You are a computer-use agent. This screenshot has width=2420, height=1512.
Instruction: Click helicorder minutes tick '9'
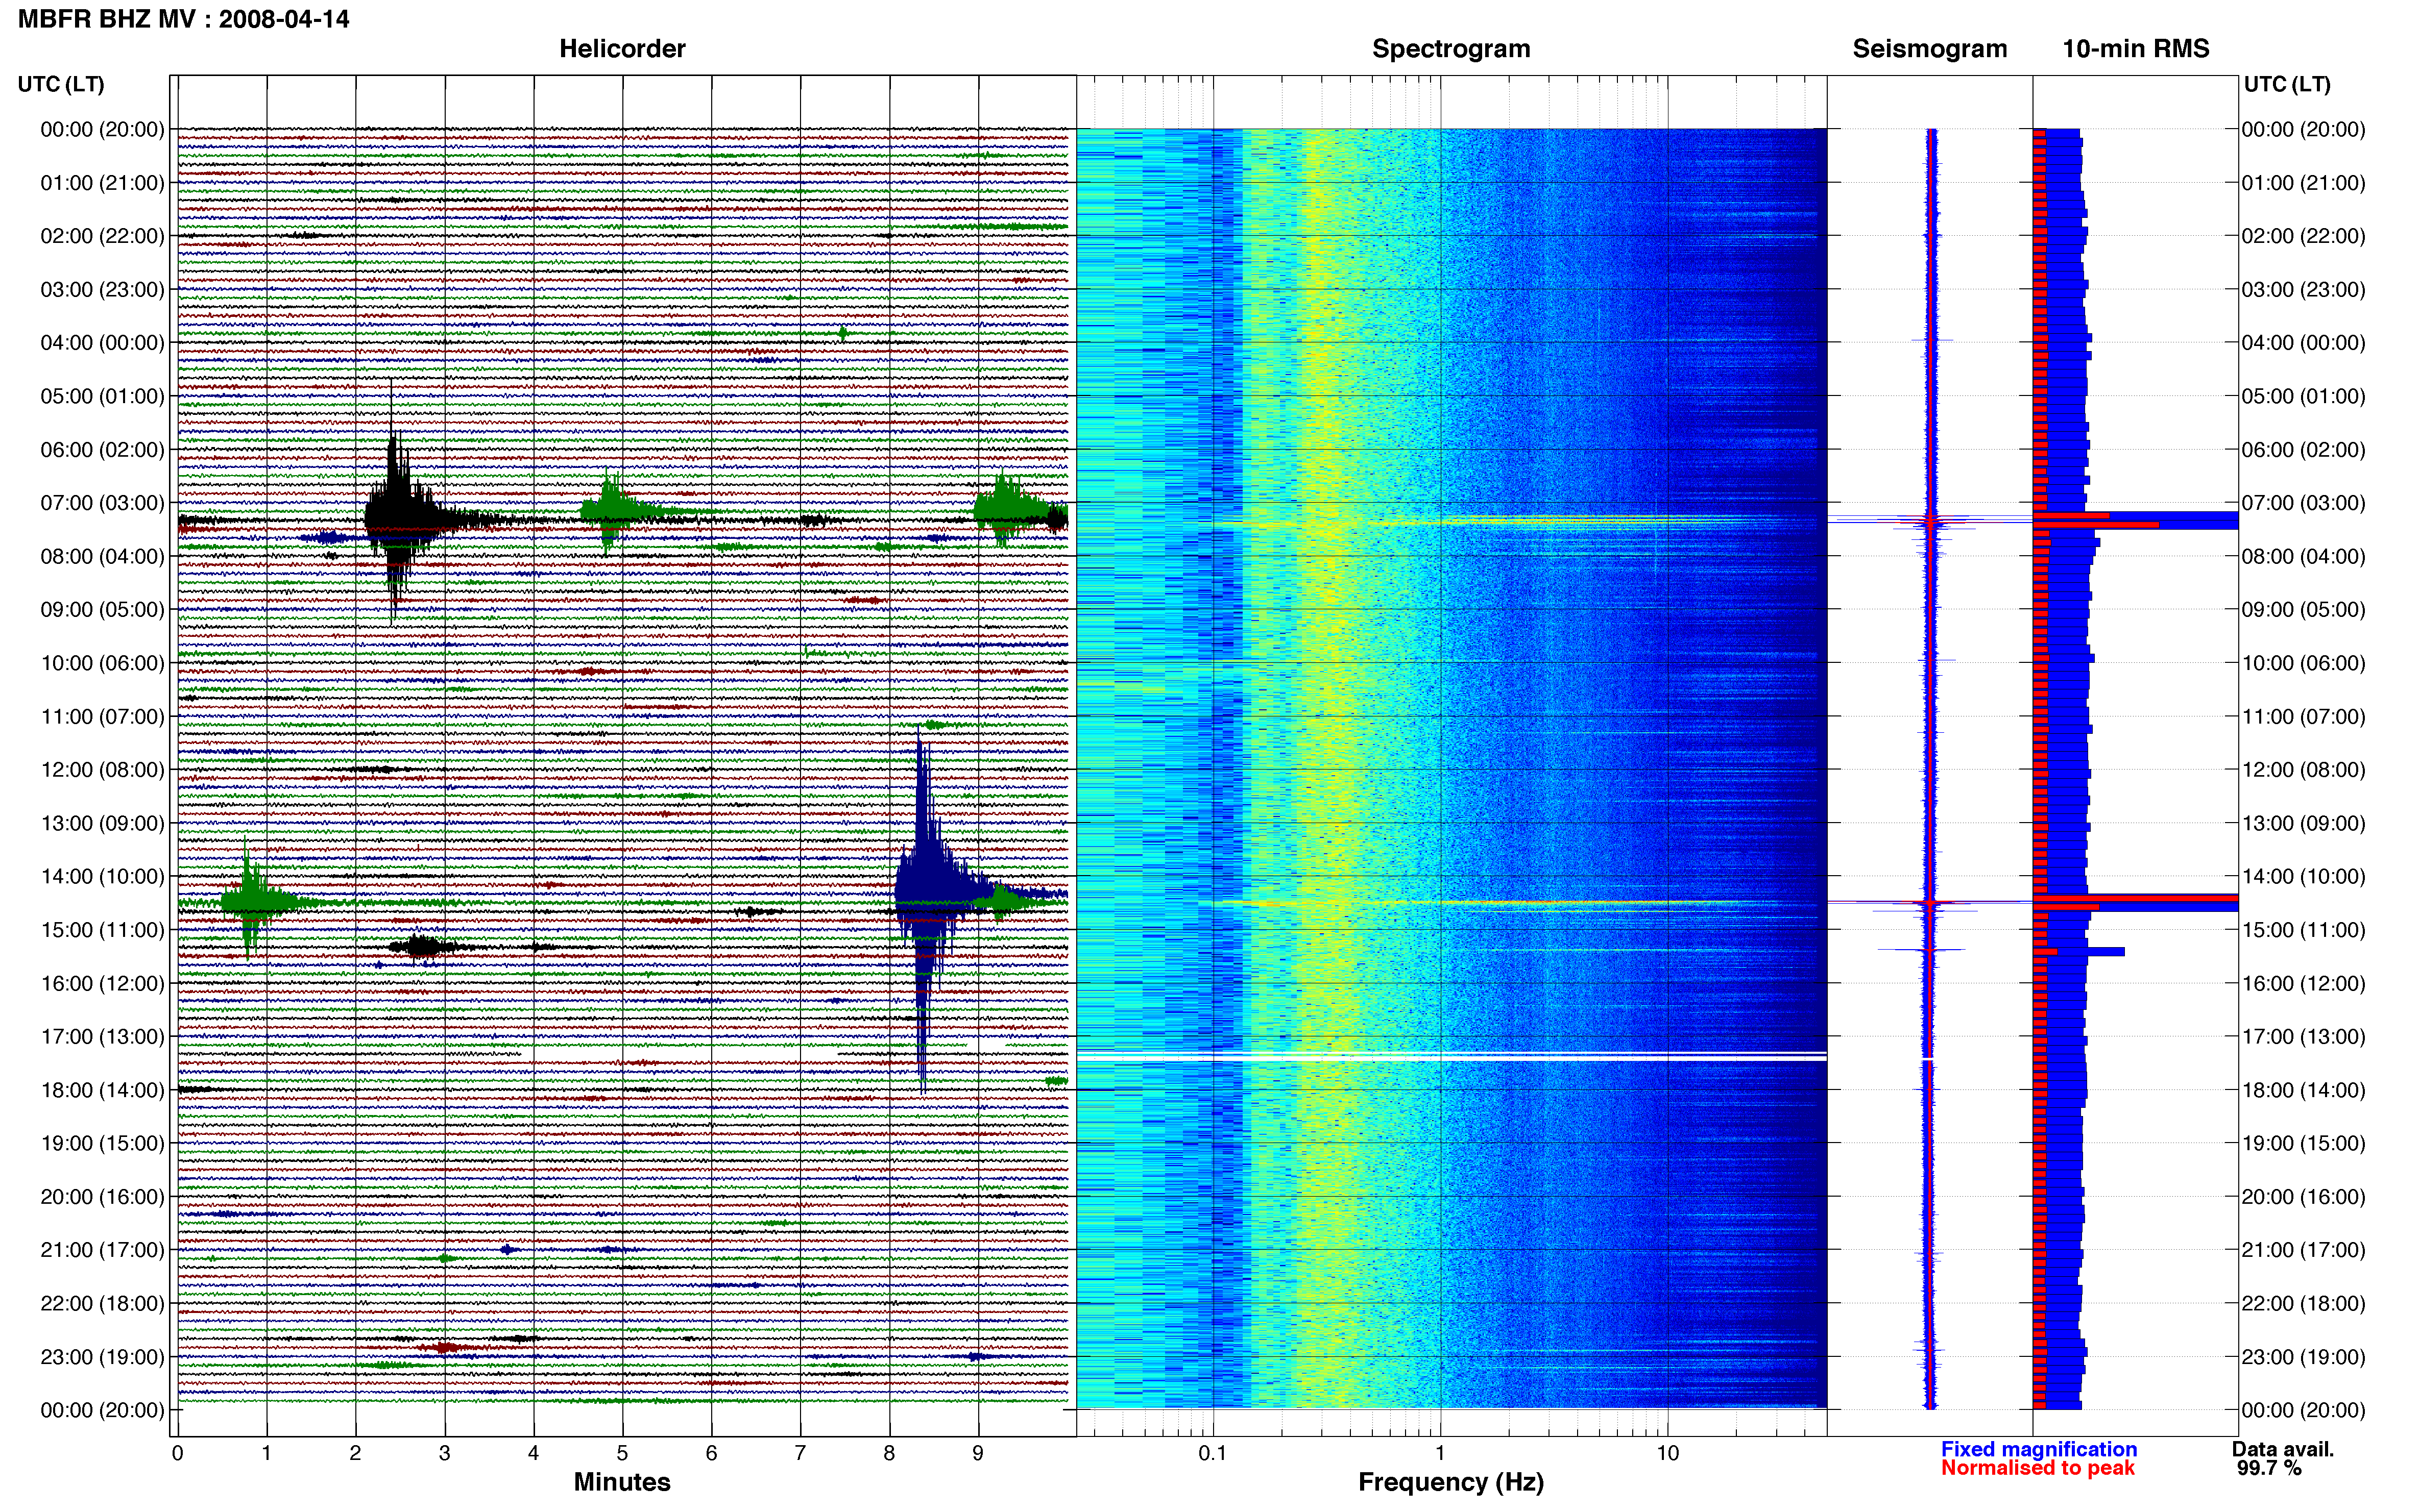point(978,1453)
